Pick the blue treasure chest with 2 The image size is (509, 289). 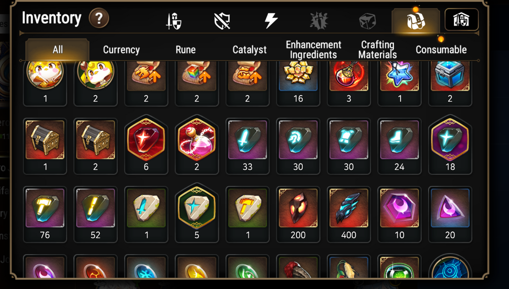point(450,83)
